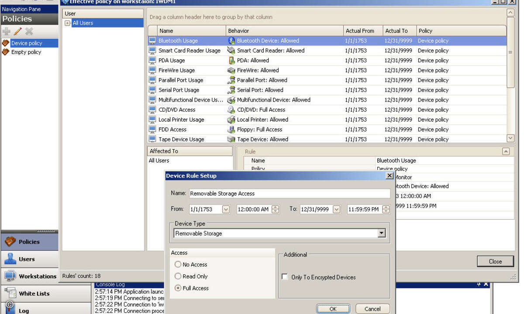
Task: Click the delete policy X icon
Action: coord(29,31)
